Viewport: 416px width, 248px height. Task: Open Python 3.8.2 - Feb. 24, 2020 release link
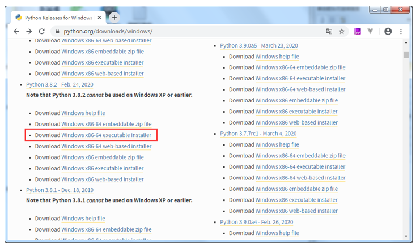[60, 85]
